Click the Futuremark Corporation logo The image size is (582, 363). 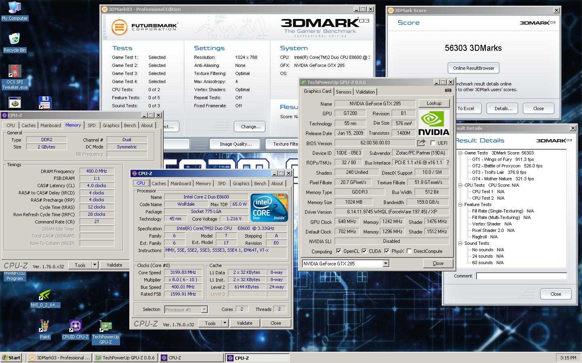tap(145, 27)
